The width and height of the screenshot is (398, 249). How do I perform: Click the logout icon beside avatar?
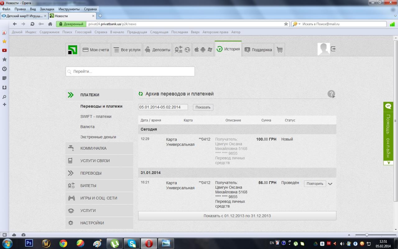(x=333, y=49)
